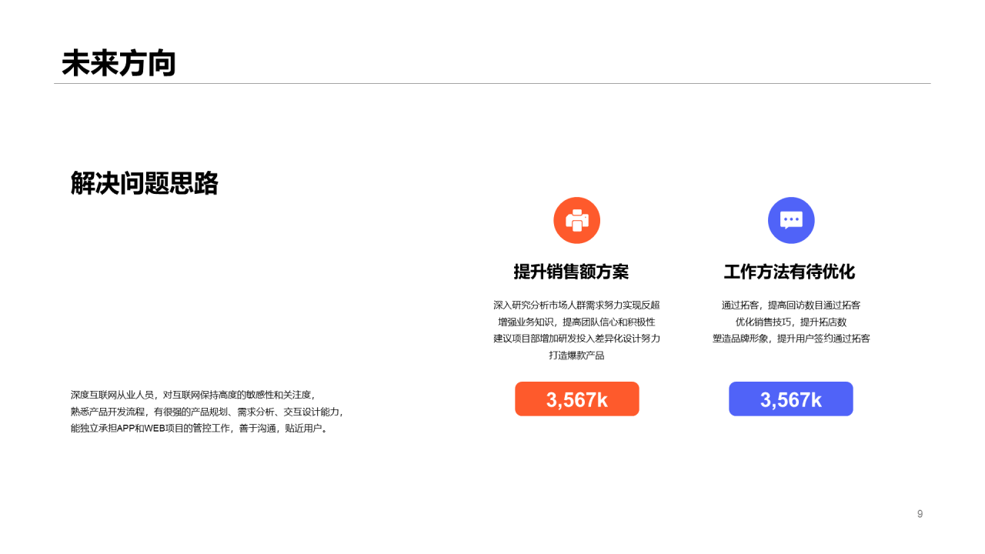Select the heading 解决问题思路
985x554 pixels.
pyautogui.click(x=145, y=183)
